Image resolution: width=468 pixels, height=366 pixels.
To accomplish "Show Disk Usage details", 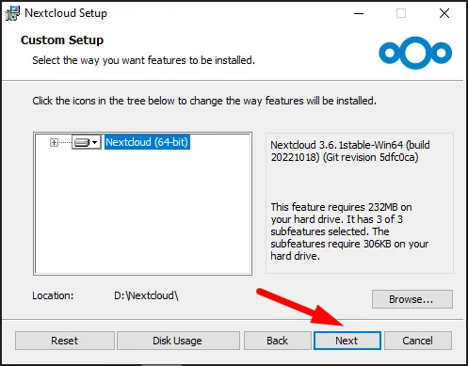I will [178, 341].
